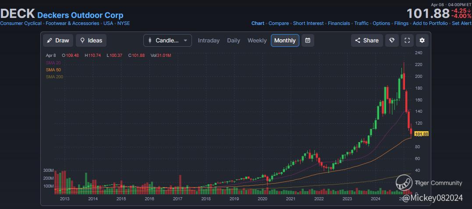Click the diamond premium icon
The image size is (472, 209).
tap(392, 41)
